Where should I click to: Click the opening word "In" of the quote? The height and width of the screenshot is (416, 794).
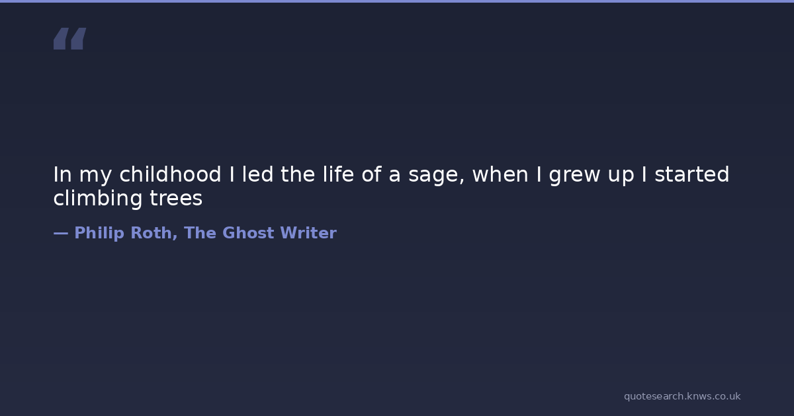point(62,175)
